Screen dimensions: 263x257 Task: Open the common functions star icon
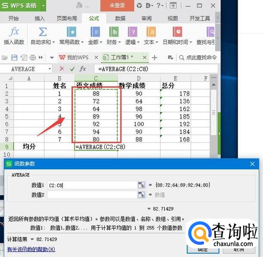(x=71, y=32)
